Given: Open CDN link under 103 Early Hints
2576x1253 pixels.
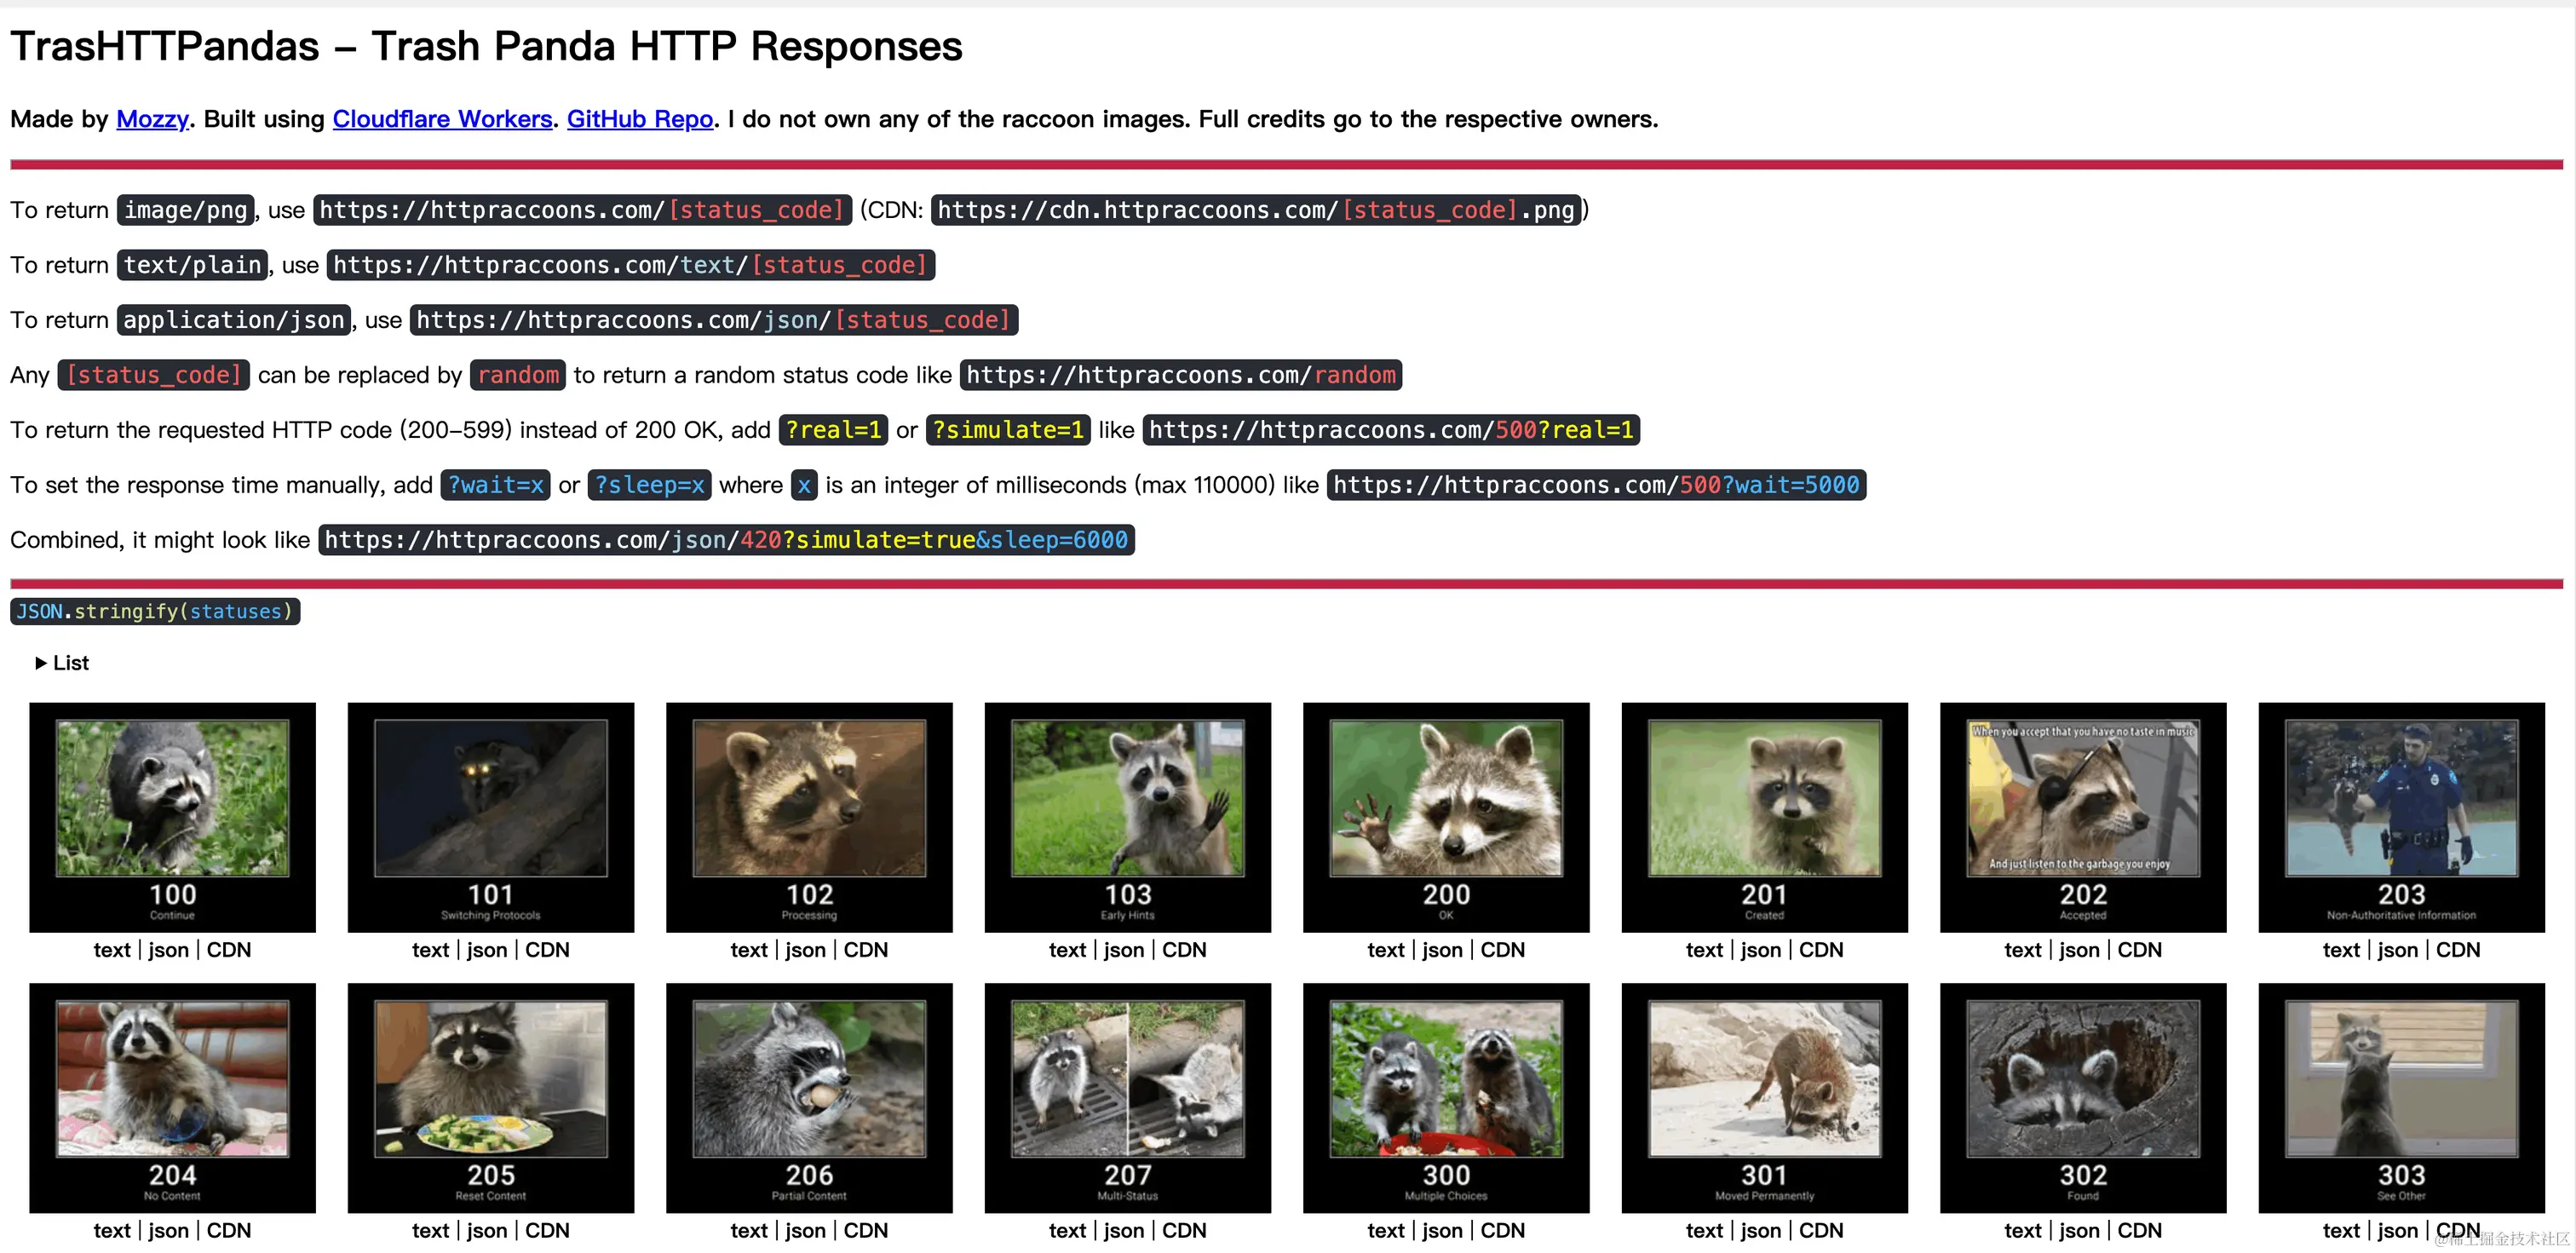Looking at the screenshot, I should tap(1184, 950).
